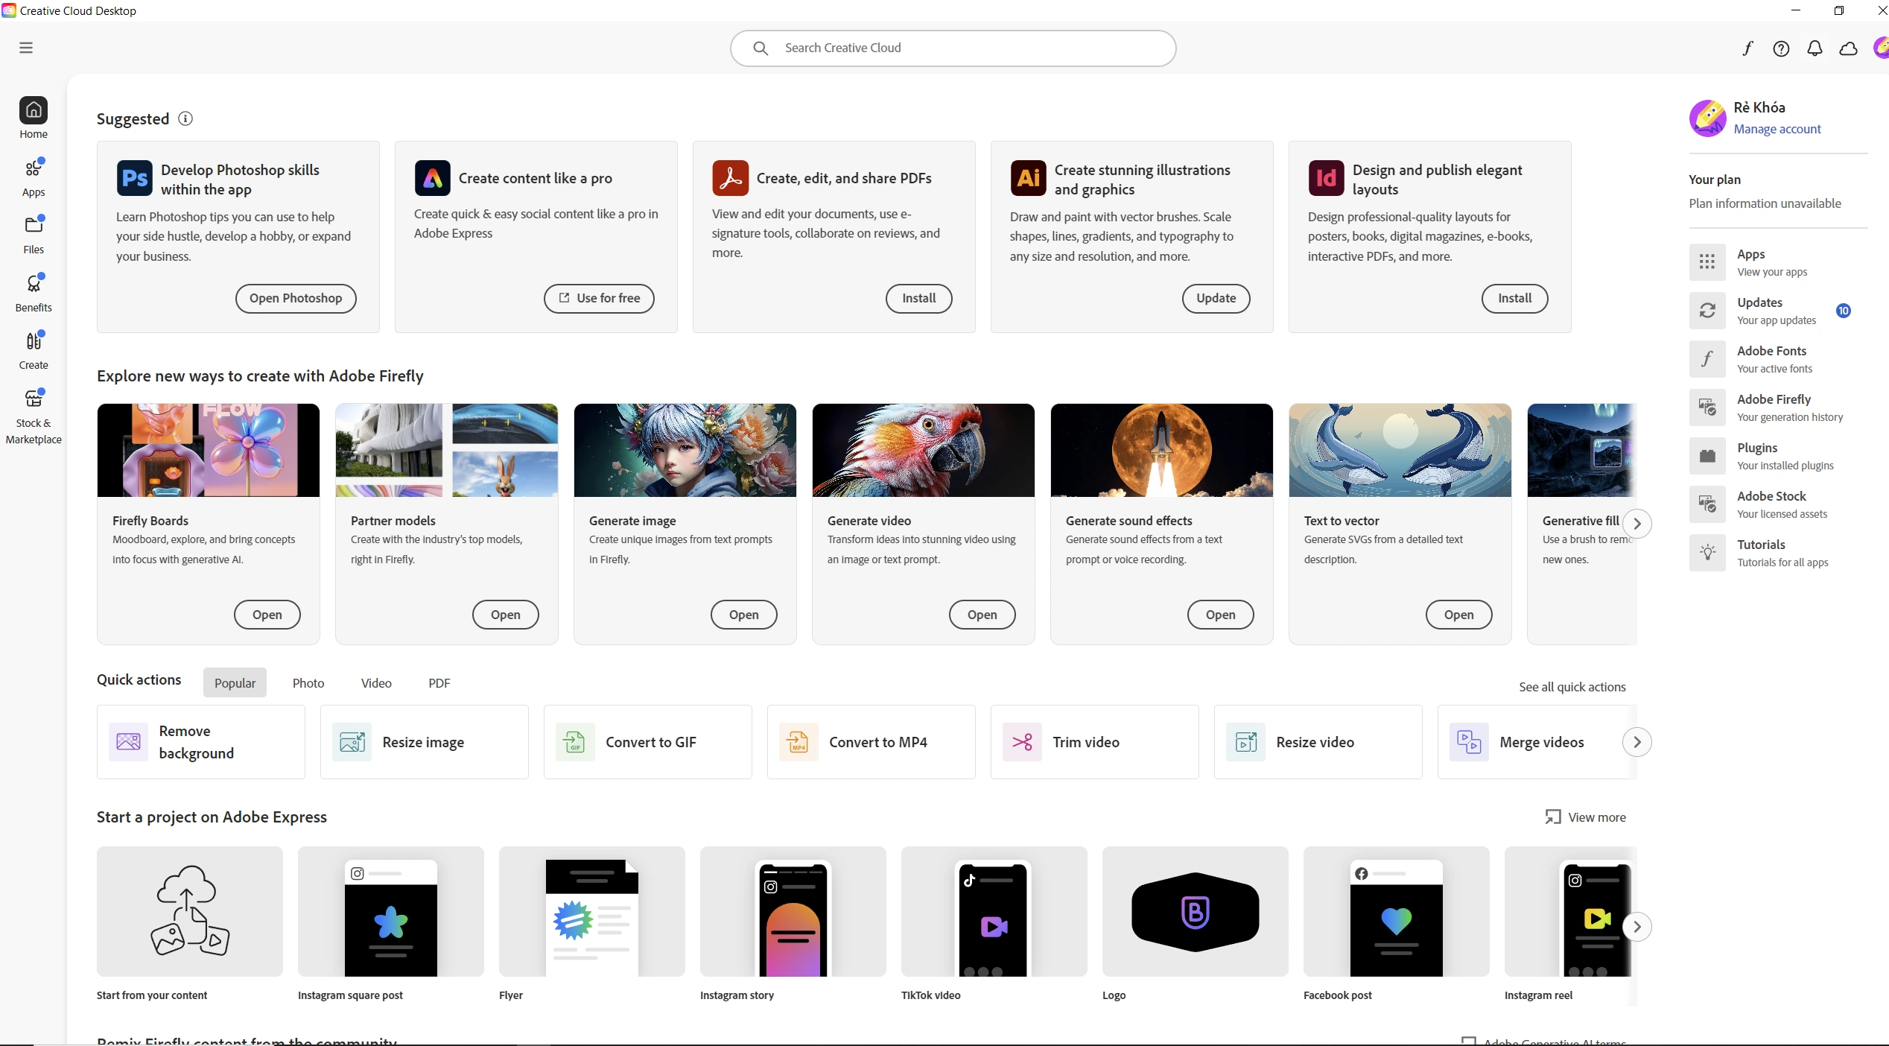The image size is (1889, 1046).
Task: Open the Manage account link
Action: point(1778,129)
